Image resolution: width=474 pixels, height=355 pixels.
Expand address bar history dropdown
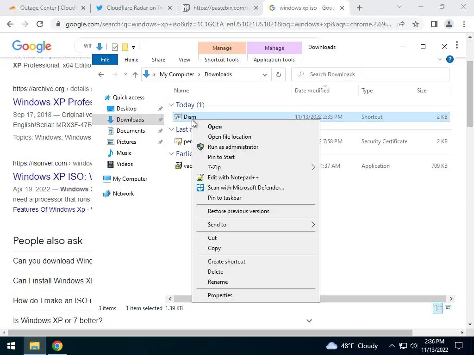tap(264, 74)
